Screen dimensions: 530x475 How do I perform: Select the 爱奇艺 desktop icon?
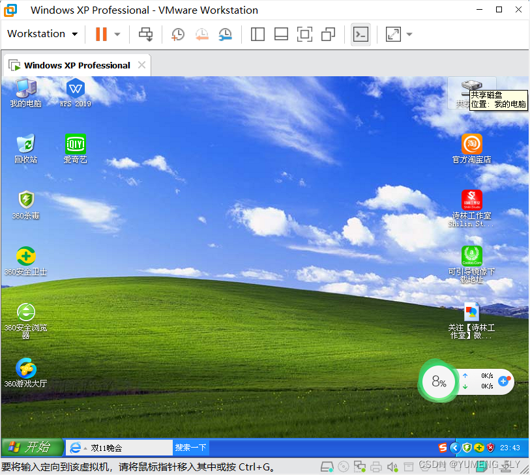click(76, 149)
